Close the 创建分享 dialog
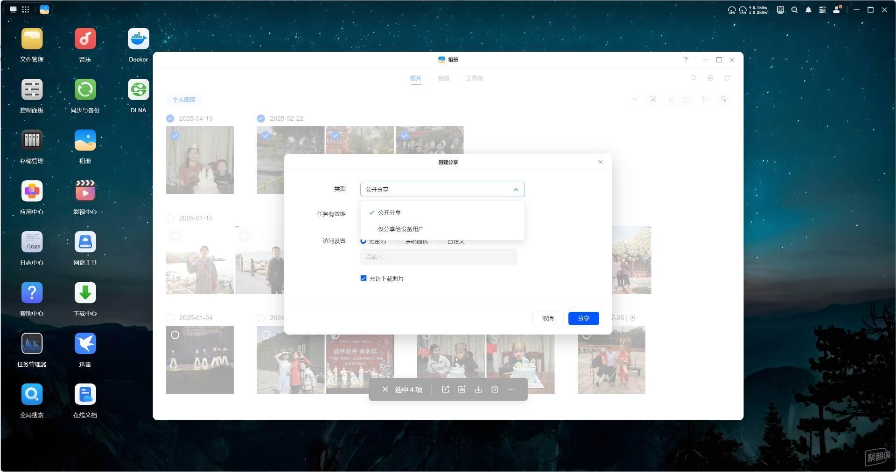Viewport: 896px width, 472px height. tap(601, 162)
